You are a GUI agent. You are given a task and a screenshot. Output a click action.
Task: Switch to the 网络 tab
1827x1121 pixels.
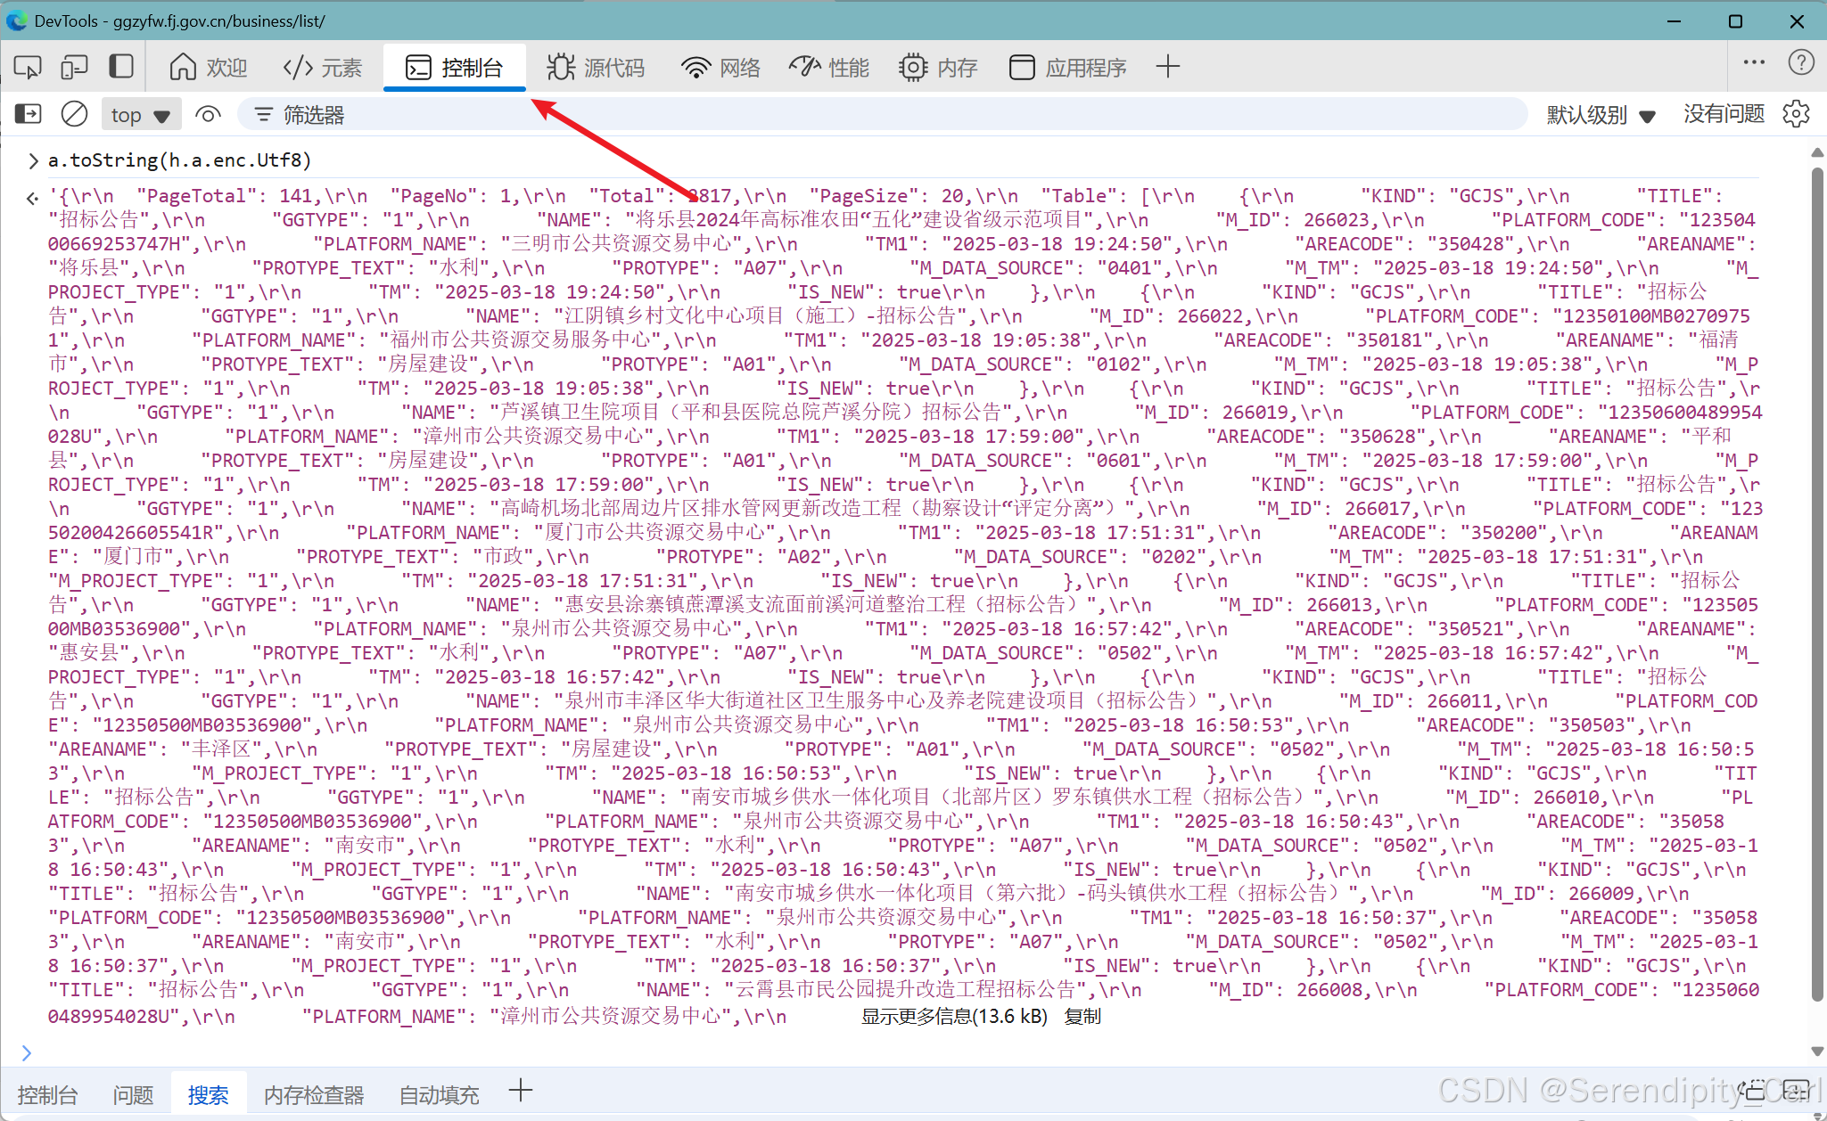pyautogui.click(x=720, y=68)
